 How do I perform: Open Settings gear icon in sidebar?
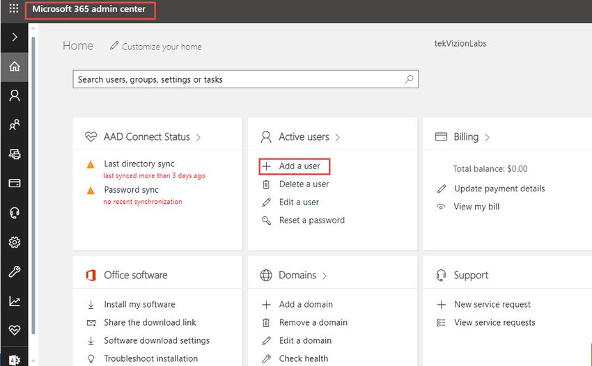(15, 242)
